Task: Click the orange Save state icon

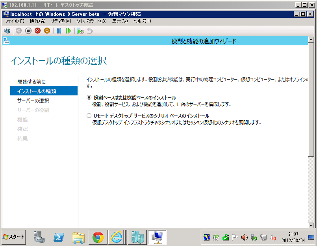Action: coord(47,31)
